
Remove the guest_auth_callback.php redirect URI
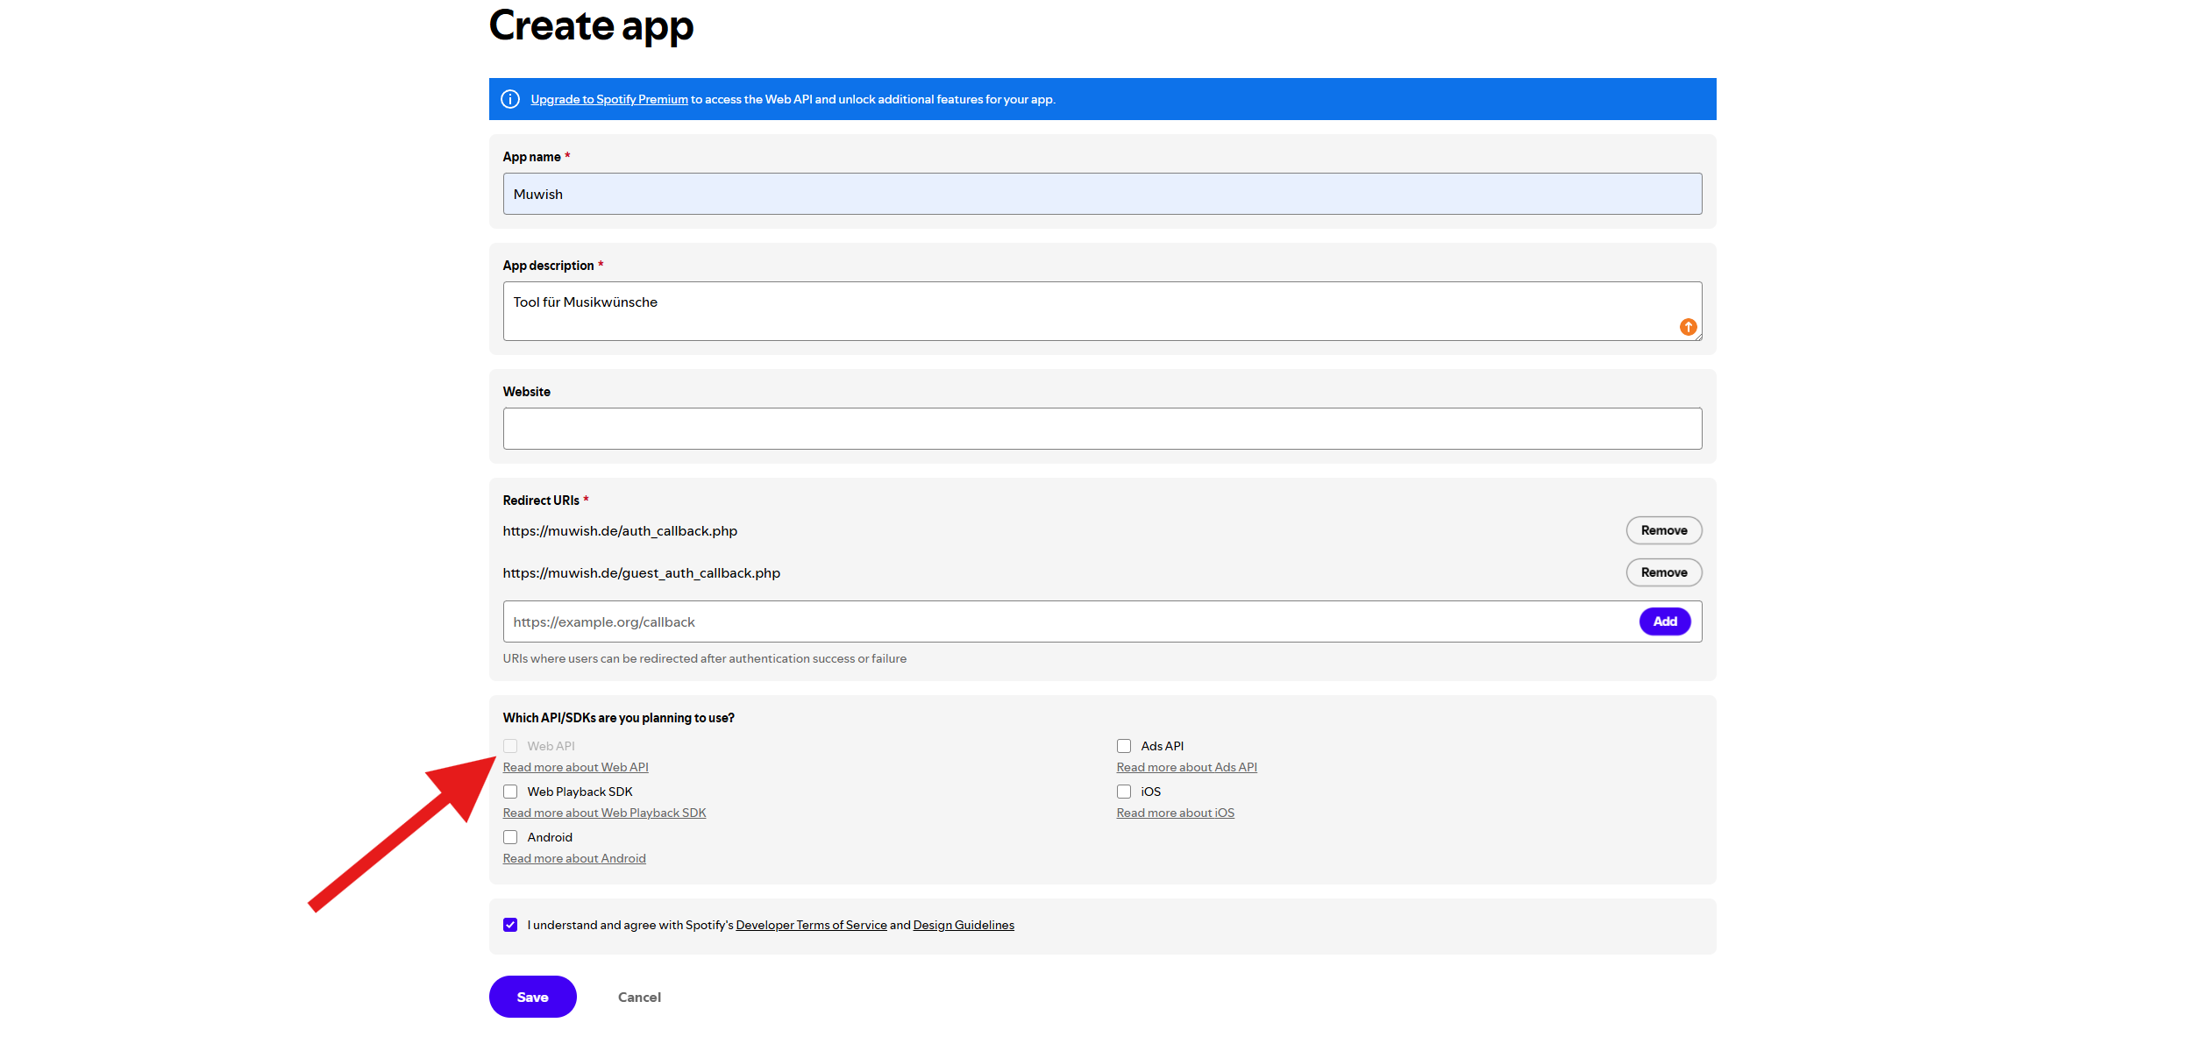(x=1663, y=572)
